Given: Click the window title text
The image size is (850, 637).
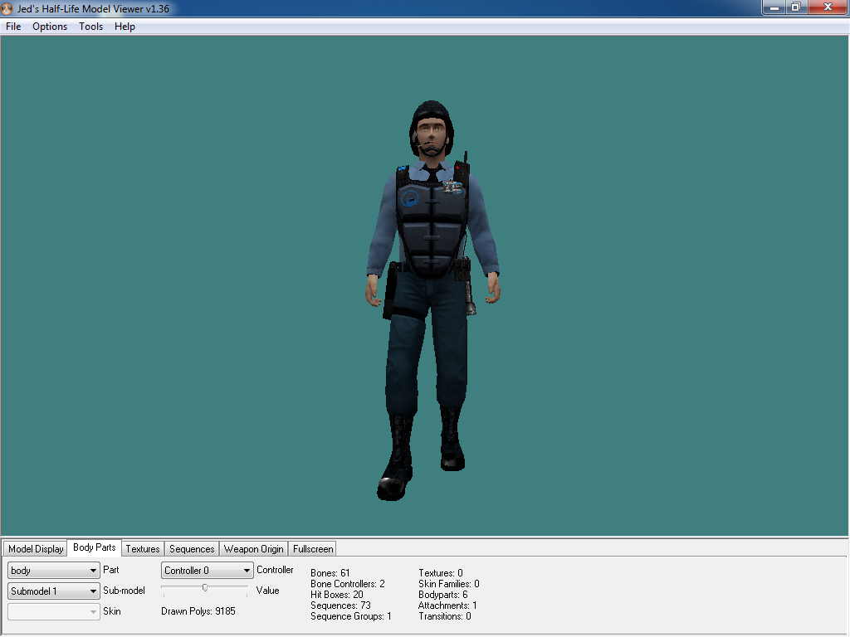Looking at the screenshot, I should [93, 8].
